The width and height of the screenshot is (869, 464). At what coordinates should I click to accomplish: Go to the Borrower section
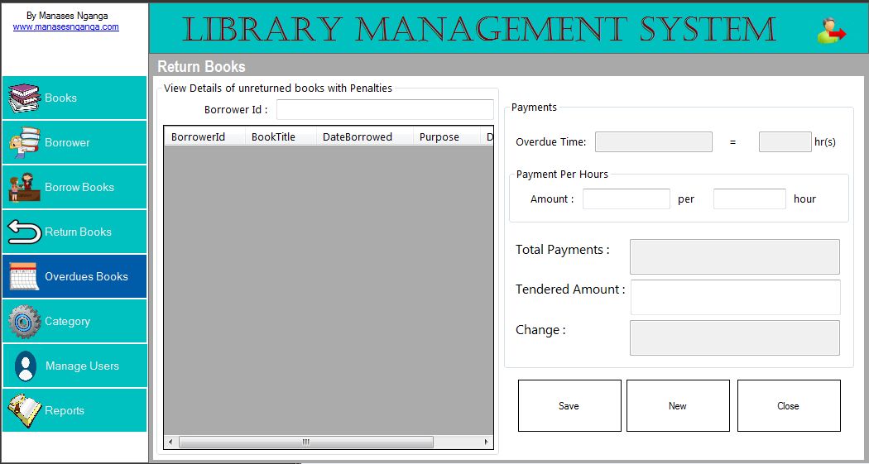click(x=74, y=142)
